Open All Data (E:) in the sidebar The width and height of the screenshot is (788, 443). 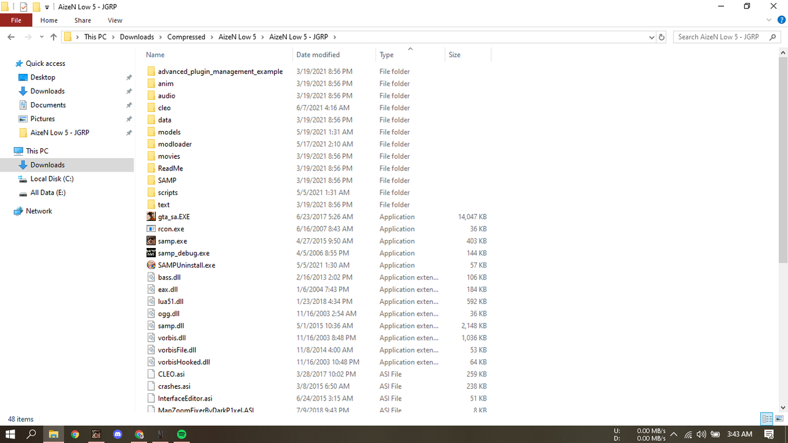[x=48, y=193]
